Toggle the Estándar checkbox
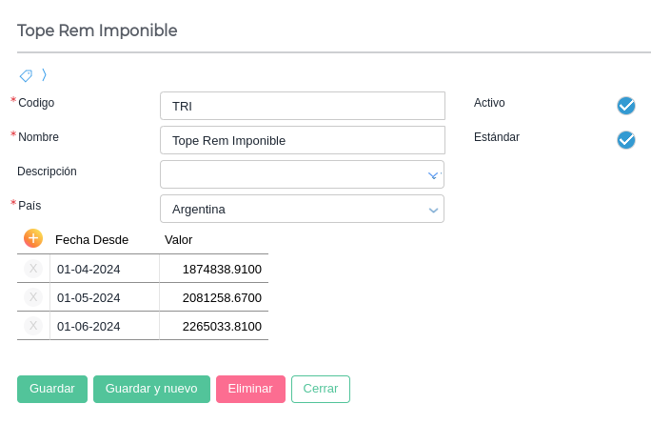This screenshot has height=444, width=651. tap(625, 140)
